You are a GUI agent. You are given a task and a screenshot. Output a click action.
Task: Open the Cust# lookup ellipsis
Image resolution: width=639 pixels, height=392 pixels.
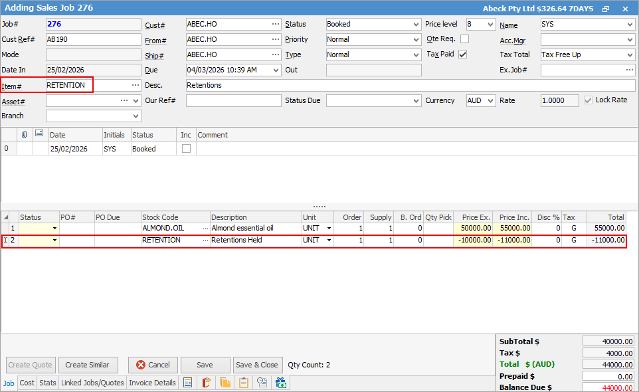pos(276,24)
